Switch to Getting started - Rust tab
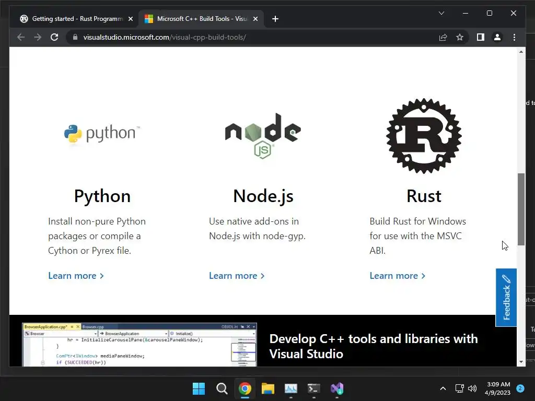535x401 pixels. (76, 19)
